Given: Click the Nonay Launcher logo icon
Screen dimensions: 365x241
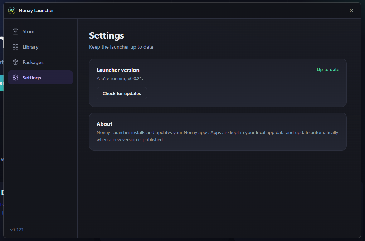Looking at the screenshot, I should coord(12,10).
